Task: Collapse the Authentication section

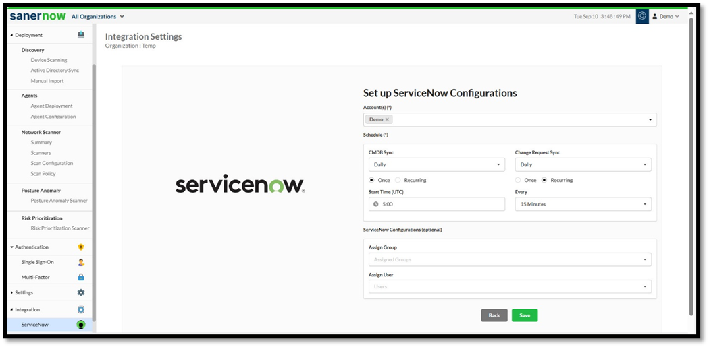Action: tap(11, 247)
